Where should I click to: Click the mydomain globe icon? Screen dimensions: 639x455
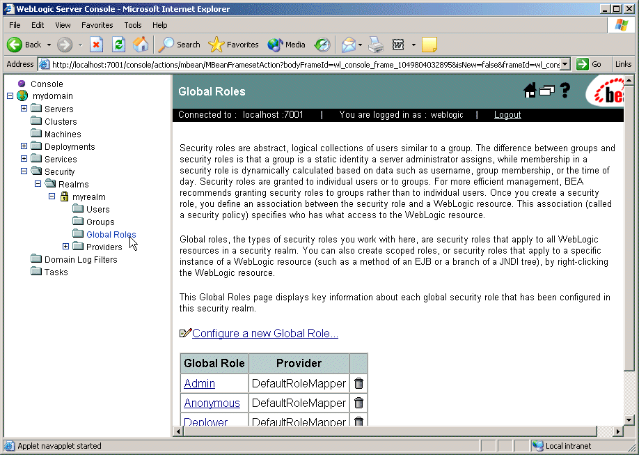click(22, 96)
